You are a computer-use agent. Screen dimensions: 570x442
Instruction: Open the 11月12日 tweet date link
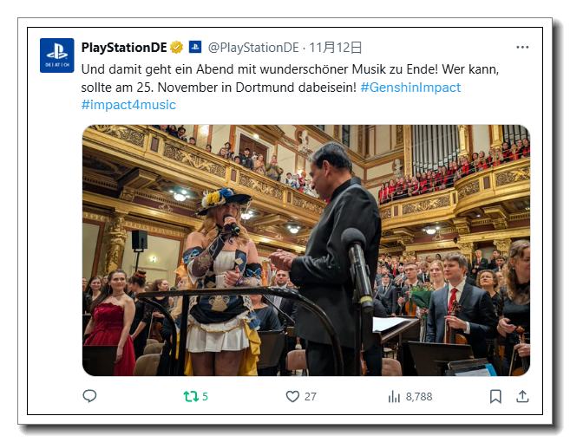(336, 47)
